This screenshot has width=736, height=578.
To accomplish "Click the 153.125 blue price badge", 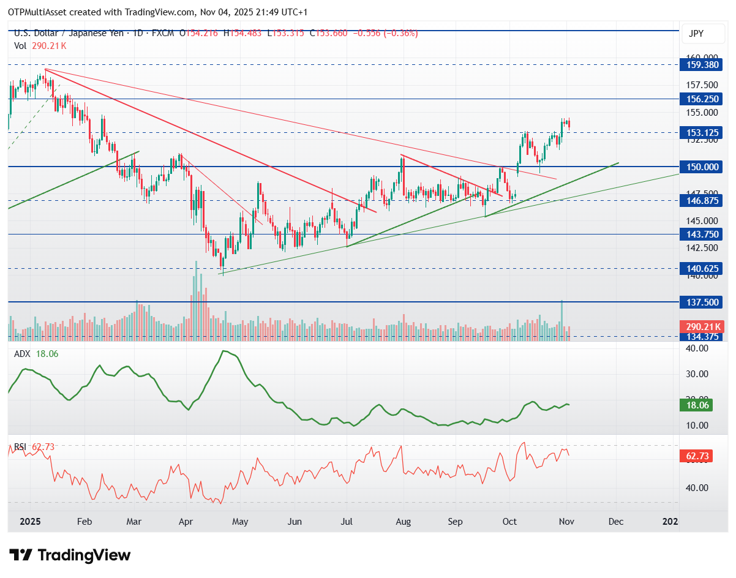I will (x=702, y=132).
